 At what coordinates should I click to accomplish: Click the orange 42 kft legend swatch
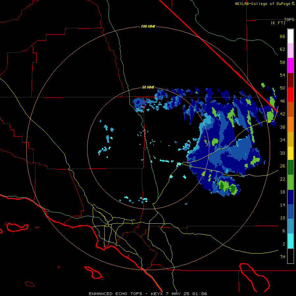click(x=290, y=124)
